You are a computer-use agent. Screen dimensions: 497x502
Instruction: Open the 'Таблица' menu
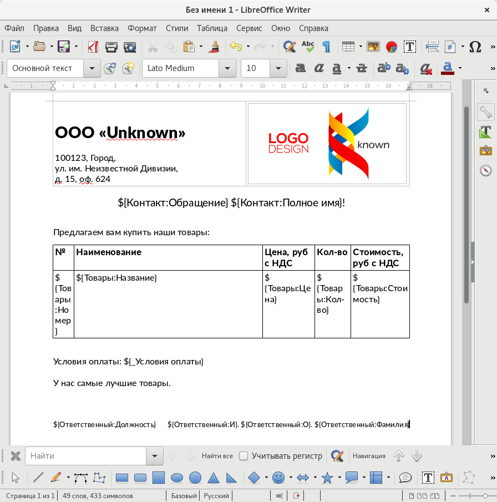click(212, 28)
